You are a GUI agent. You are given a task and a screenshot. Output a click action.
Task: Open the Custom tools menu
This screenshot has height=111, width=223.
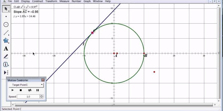pyautogui.click(x=6, y=73)
